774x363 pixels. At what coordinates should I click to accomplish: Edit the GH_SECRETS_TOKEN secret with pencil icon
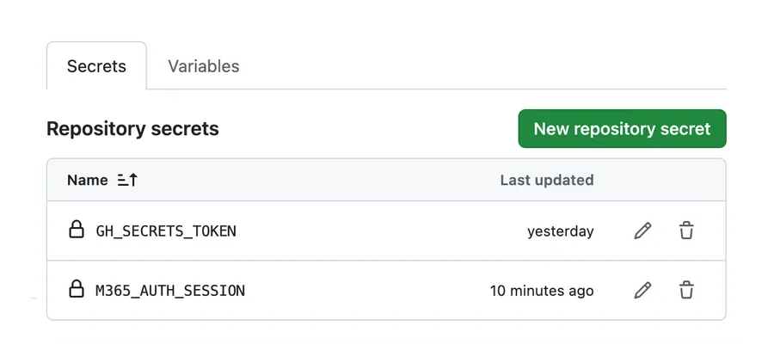coord(642,231)
